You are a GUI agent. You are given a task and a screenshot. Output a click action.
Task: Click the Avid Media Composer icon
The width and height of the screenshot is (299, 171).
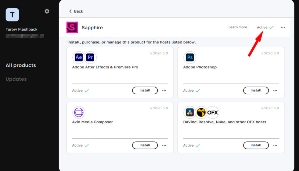[x=79, y=112]
